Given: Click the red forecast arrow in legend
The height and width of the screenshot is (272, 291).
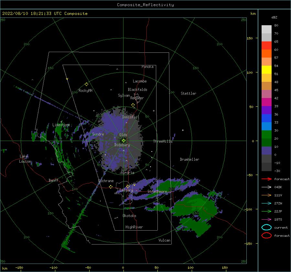Looking at the screenshot, I should tap(266, 179).
